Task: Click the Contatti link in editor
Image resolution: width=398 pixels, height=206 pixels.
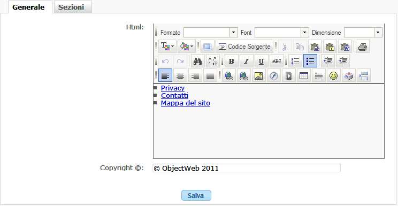Action: tap(174, 96)
